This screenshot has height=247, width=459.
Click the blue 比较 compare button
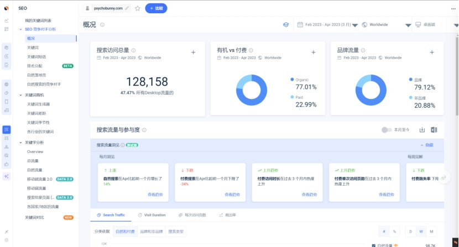156,8
